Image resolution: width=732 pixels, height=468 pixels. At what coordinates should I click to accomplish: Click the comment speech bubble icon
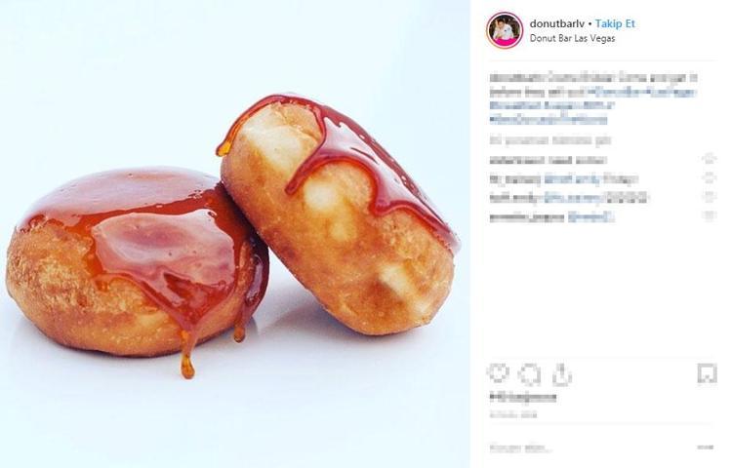[529, 374]
